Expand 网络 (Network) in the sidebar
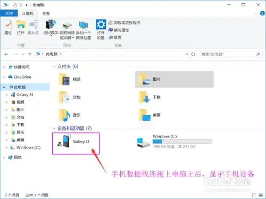266x199 pixels. 4,158
